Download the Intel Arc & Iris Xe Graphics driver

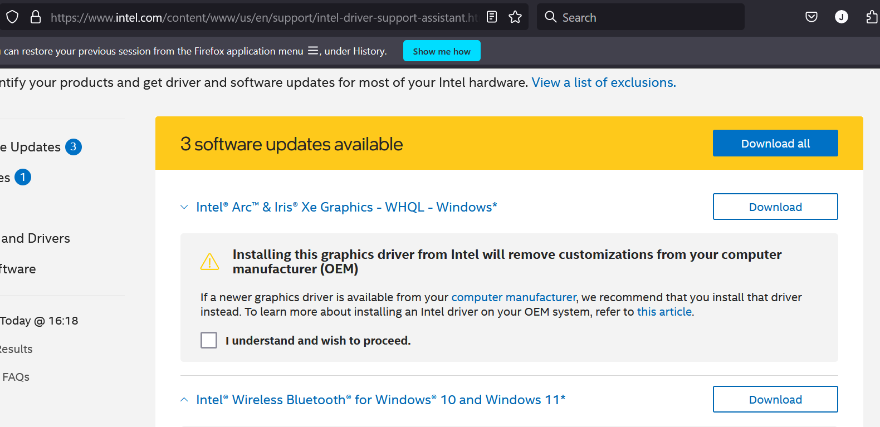(775, 207)
